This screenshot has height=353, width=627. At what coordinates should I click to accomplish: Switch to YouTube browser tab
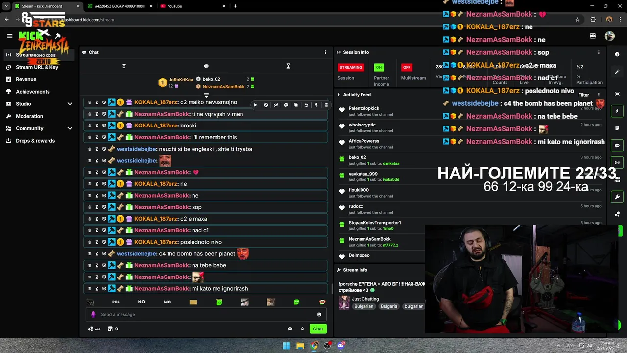coord(189,6)
